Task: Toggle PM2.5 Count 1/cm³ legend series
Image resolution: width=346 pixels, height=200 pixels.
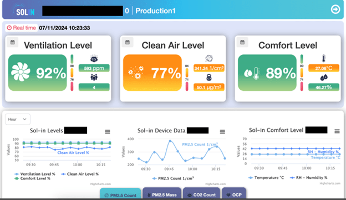Action: (x=173, y=178)
